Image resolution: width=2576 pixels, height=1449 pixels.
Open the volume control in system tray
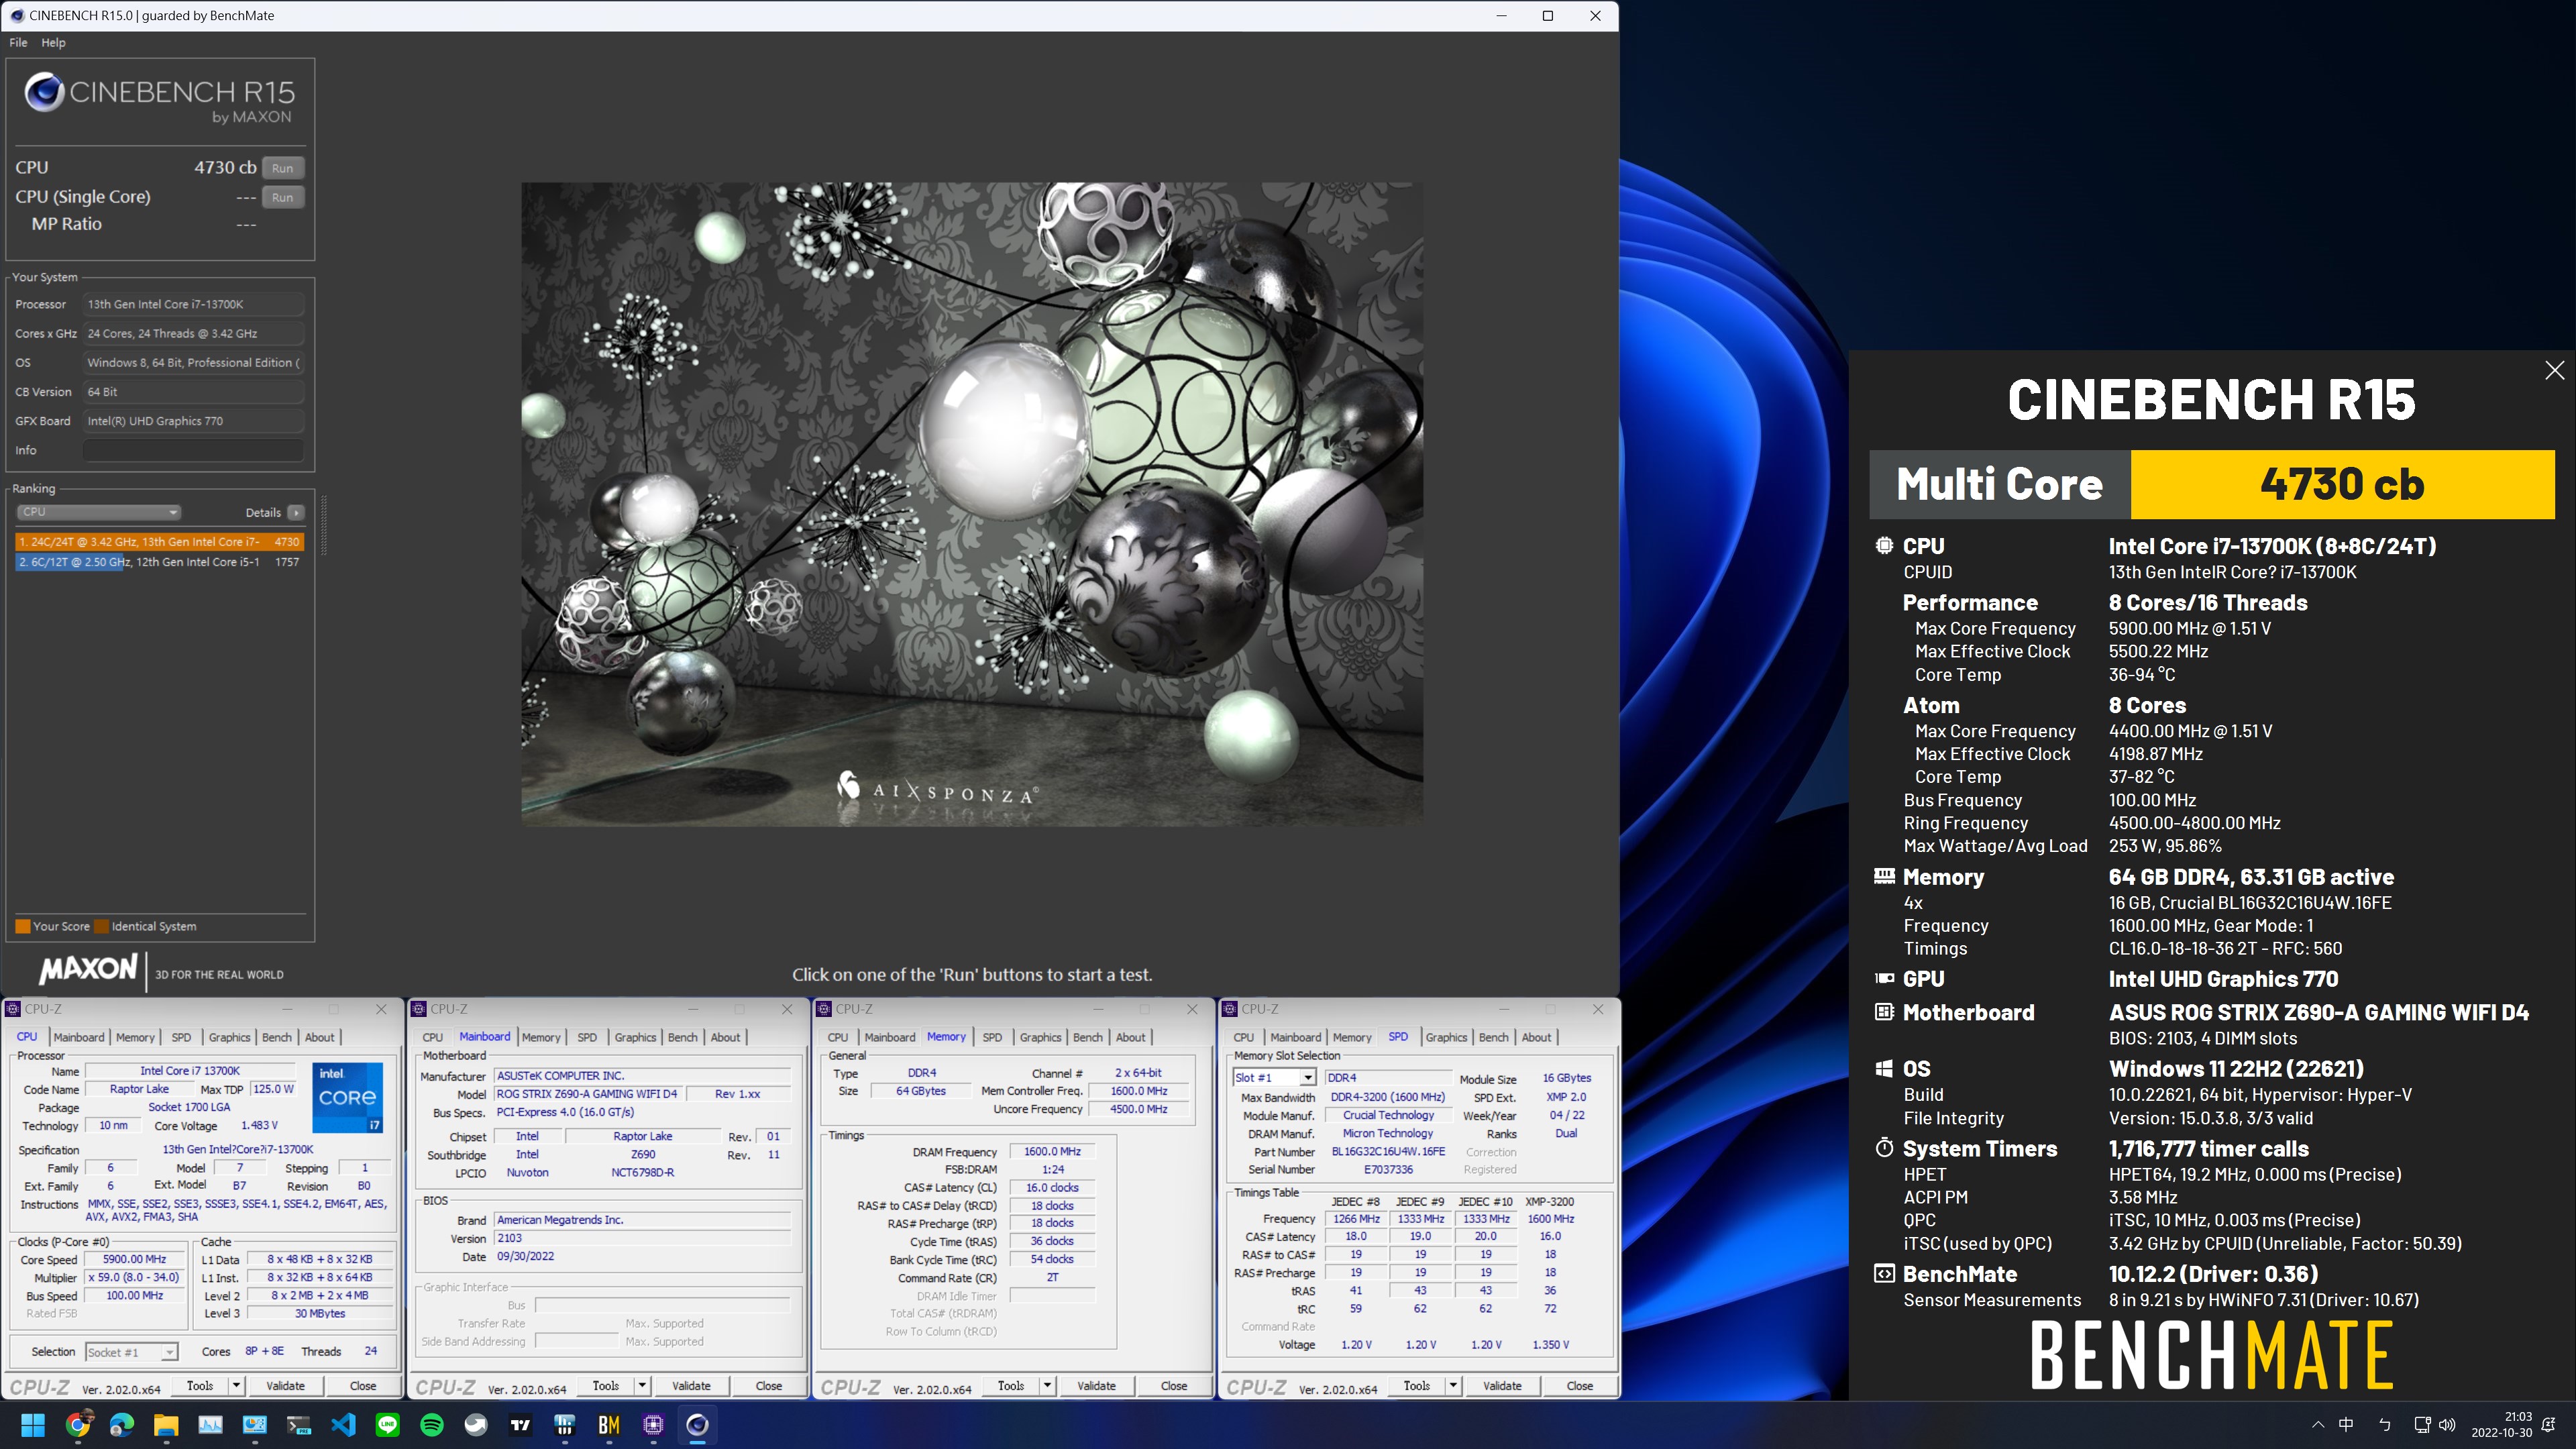point(2447,1425)
